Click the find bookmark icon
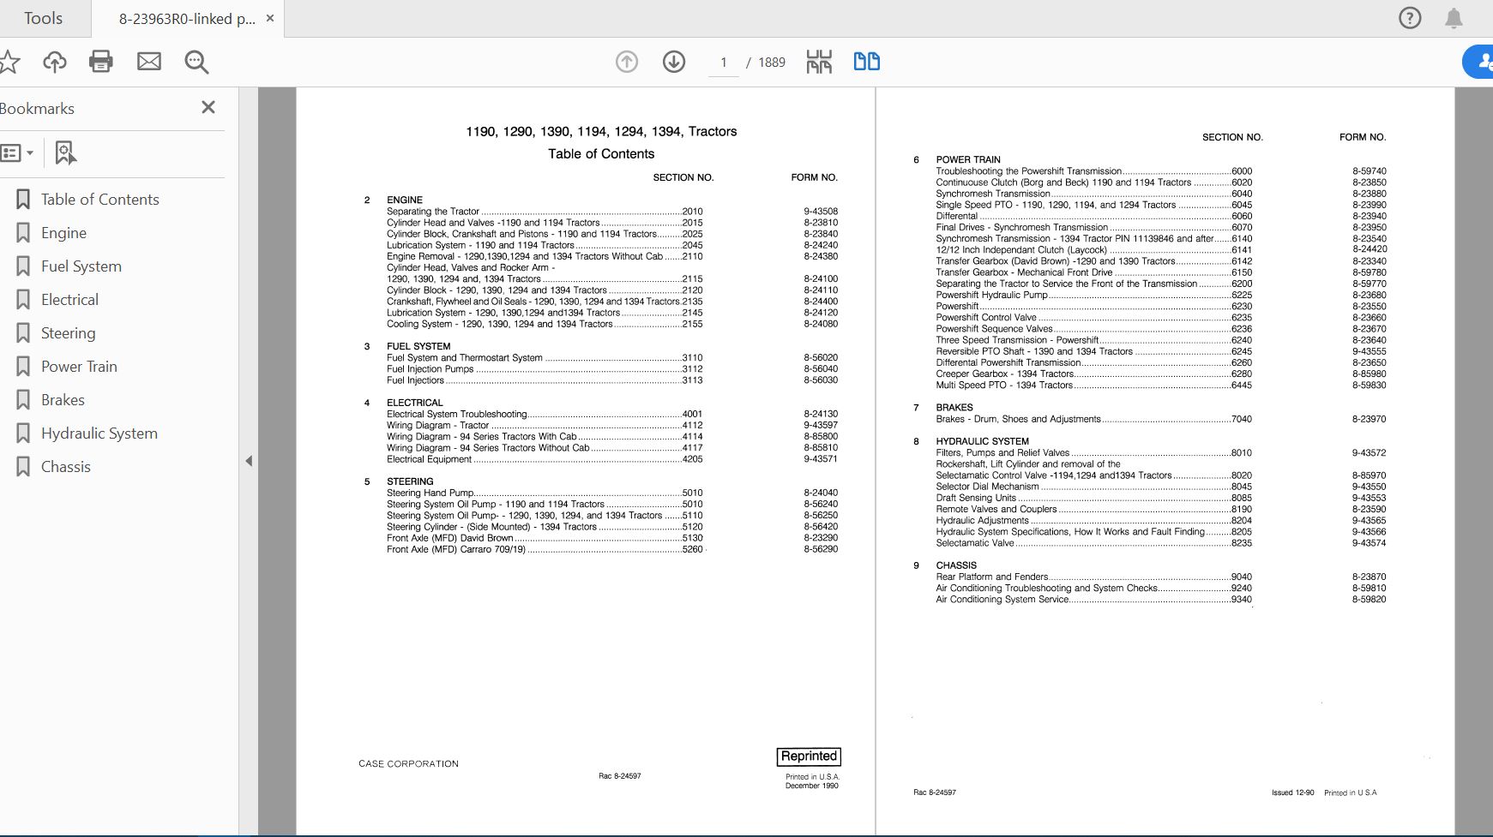This screenshot has height=837, width=1493. [65, 152]
